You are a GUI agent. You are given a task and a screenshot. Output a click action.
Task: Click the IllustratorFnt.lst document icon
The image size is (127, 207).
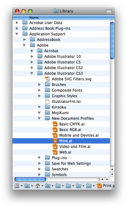[47, 101]
